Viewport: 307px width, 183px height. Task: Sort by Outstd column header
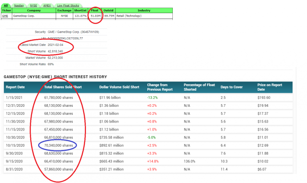(108, 11)
